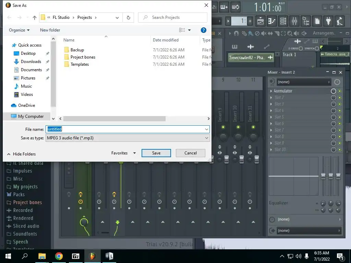Select the delete tool in Playlist toolbar

click(257, 33)
